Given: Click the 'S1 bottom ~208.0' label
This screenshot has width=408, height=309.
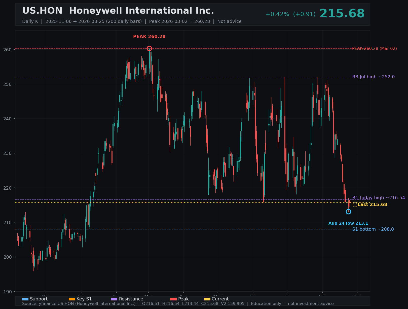Looking at the screenshot, I should tap(373, 229).
